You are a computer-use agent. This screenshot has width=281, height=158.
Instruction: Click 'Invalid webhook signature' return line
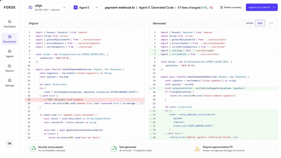click(203, 96)
